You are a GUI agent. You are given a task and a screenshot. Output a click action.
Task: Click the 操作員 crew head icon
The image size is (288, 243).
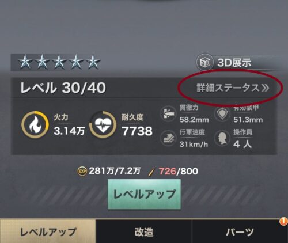click(x=222, y=138)
